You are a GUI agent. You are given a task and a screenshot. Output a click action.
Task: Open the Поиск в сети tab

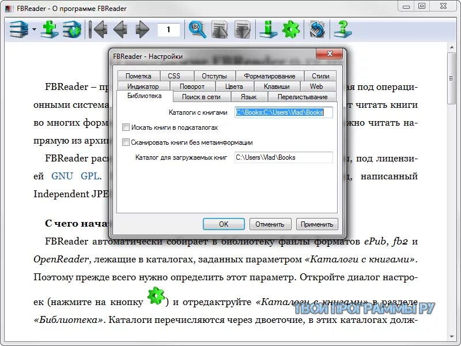[x=201, y=97]
